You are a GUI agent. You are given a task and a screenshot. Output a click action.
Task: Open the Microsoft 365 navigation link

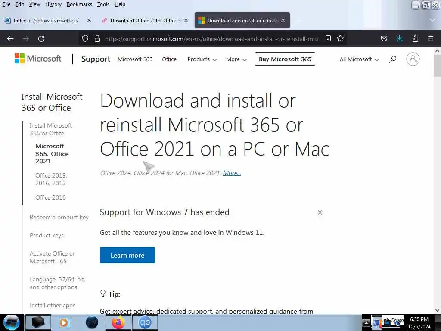[x=135, y=59]
